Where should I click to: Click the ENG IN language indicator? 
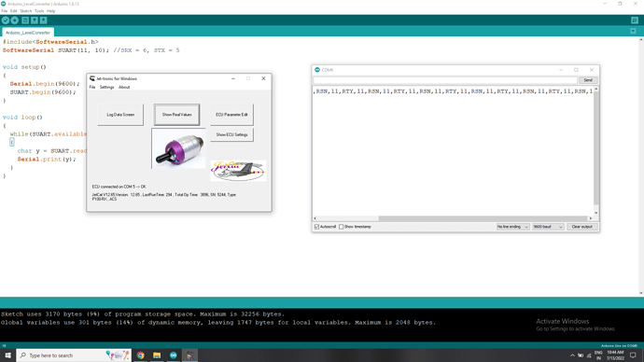click(598, 355)
